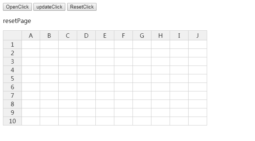Select column I header
Viewport: 255px width, 141px height.
pyautogui.click(x=179, y=35)
